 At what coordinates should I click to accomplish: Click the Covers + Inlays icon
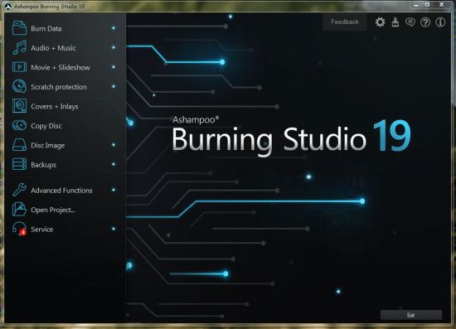pyautogui.click(x=19, y=106)
